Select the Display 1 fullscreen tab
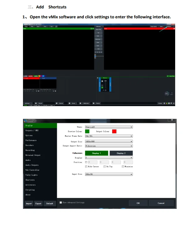The width and height of the screenshot is (191, 229). coord(97,153)
